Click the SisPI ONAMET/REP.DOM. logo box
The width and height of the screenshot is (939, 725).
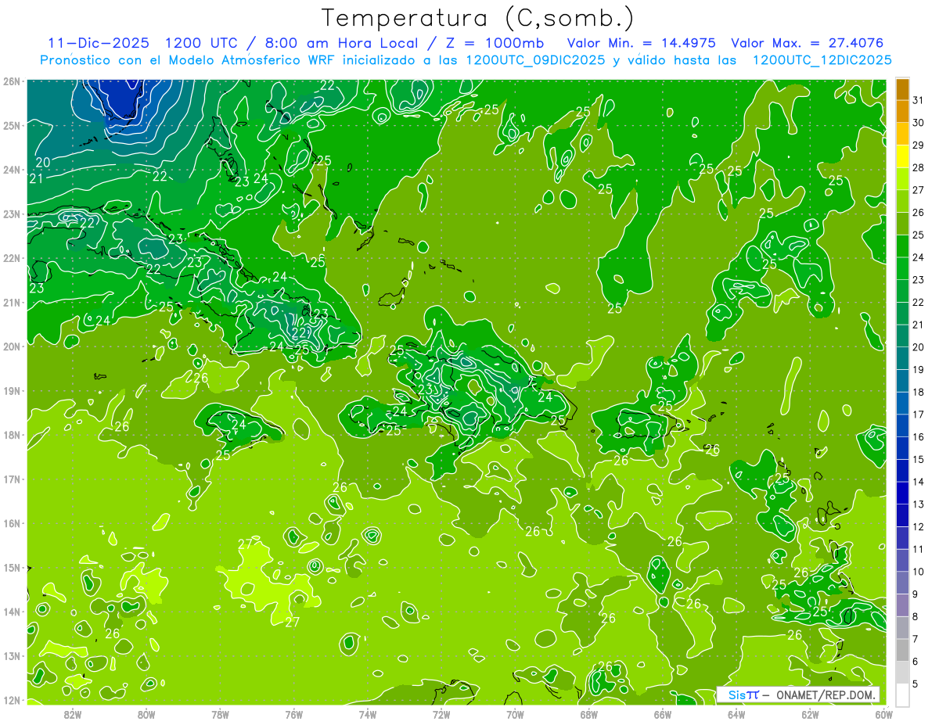pyautogui.click(x=798, y=694)
